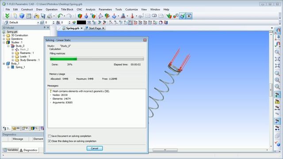Open the Analysis menu

pyautogui.click(x=90, y=9)
